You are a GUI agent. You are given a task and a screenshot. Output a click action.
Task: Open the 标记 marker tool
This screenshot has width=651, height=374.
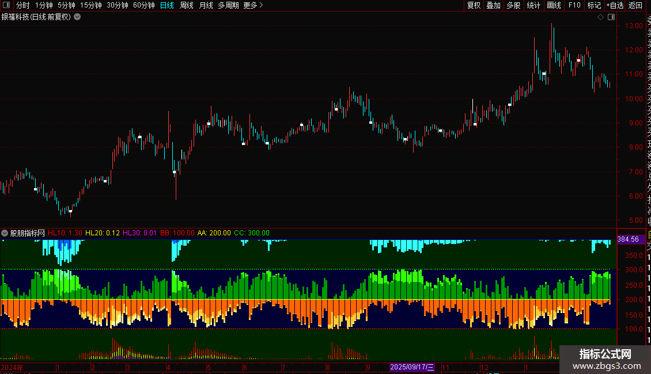click(593, 5)
